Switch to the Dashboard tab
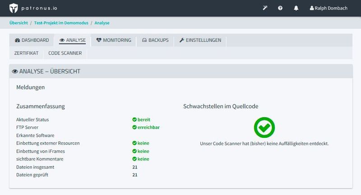This screenshot has height=195, width=361. pos(32,40)
